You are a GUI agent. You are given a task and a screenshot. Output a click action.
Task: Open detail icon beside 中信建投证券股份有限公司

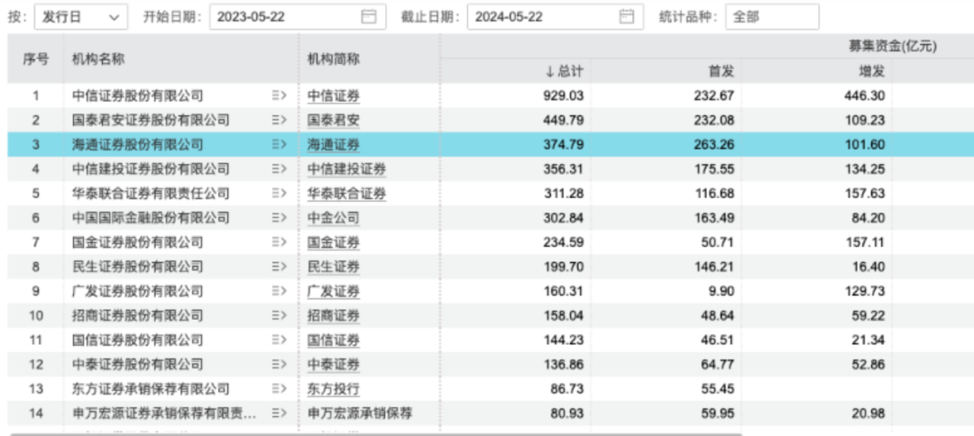pyautogui.click(x=279, y=168)
